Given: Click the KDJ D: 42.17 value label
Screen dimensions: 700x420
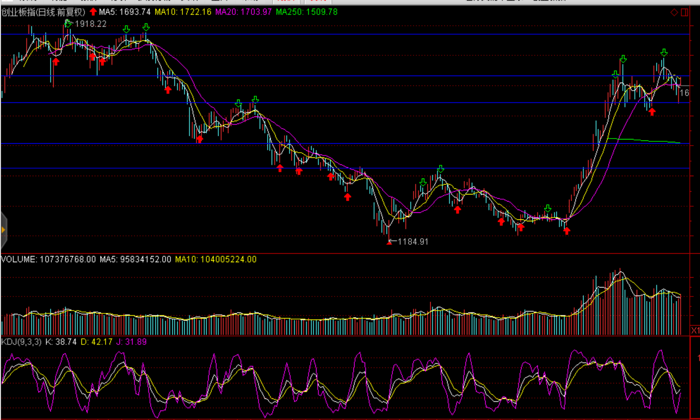Looking at the screenshot, I should click(96, 342).
